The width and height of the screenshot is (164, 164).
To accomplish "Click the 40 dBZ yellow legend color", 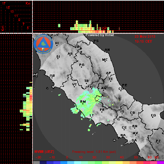I will pos(119,162).
